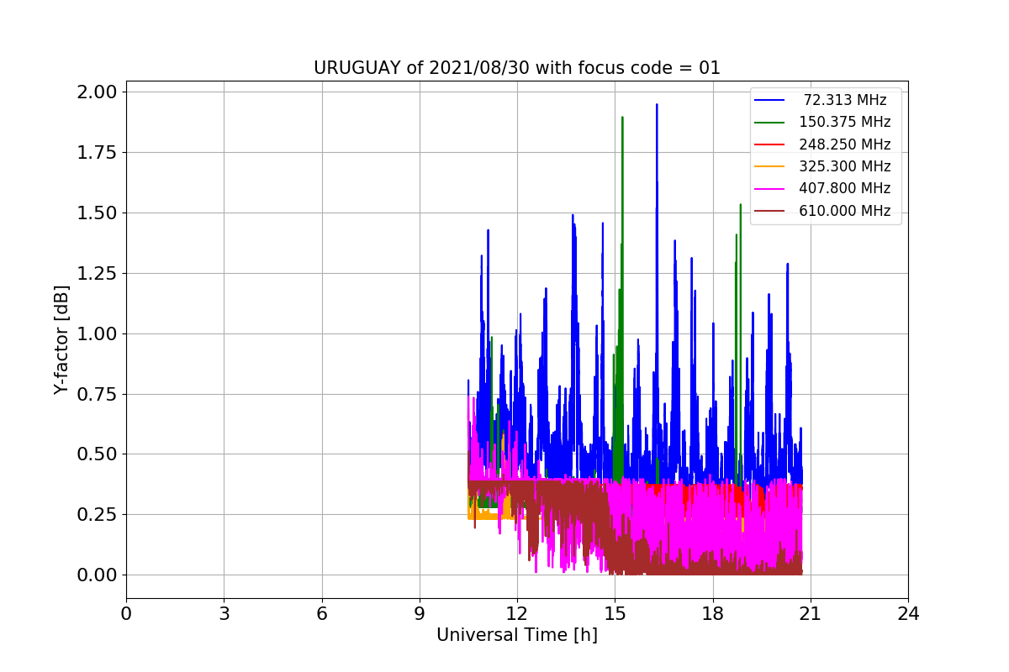
Task: Click the 1.75 y-axis tick label
Action: coord(97,152)
